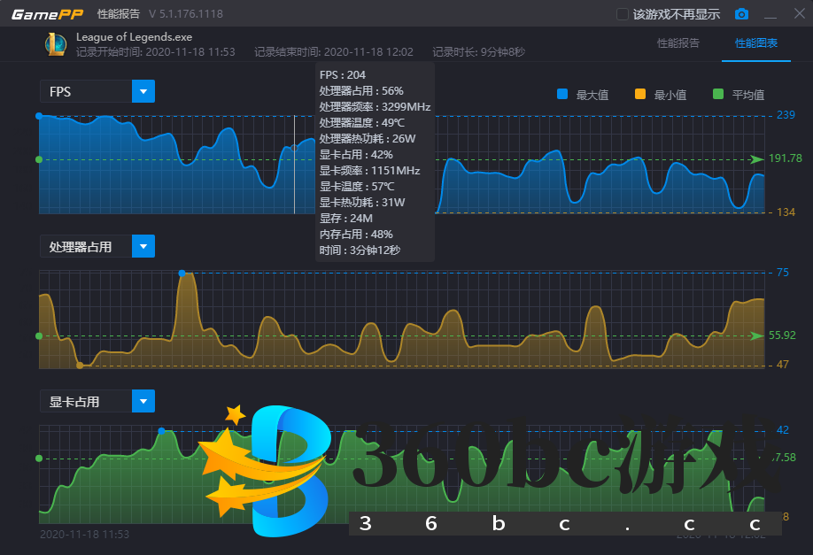
Task: Click the green average arrow on CPU usage chart
Action: [755, 336]
